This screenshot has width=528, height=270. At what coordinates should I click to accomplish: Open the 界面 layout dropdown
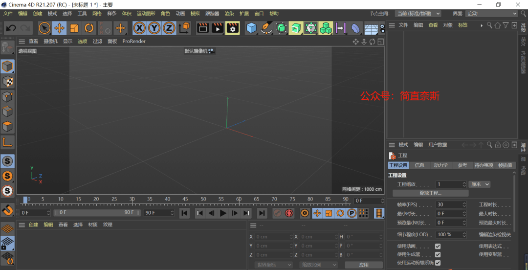pyautogui.click(x=491, y=14)
